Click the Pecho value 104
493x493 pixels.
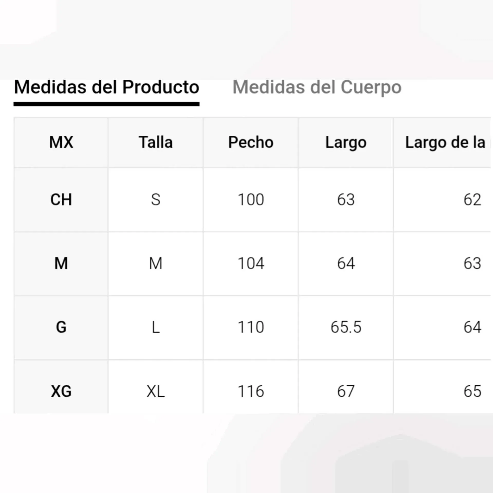pyautogui.click(x=251, y=263)
